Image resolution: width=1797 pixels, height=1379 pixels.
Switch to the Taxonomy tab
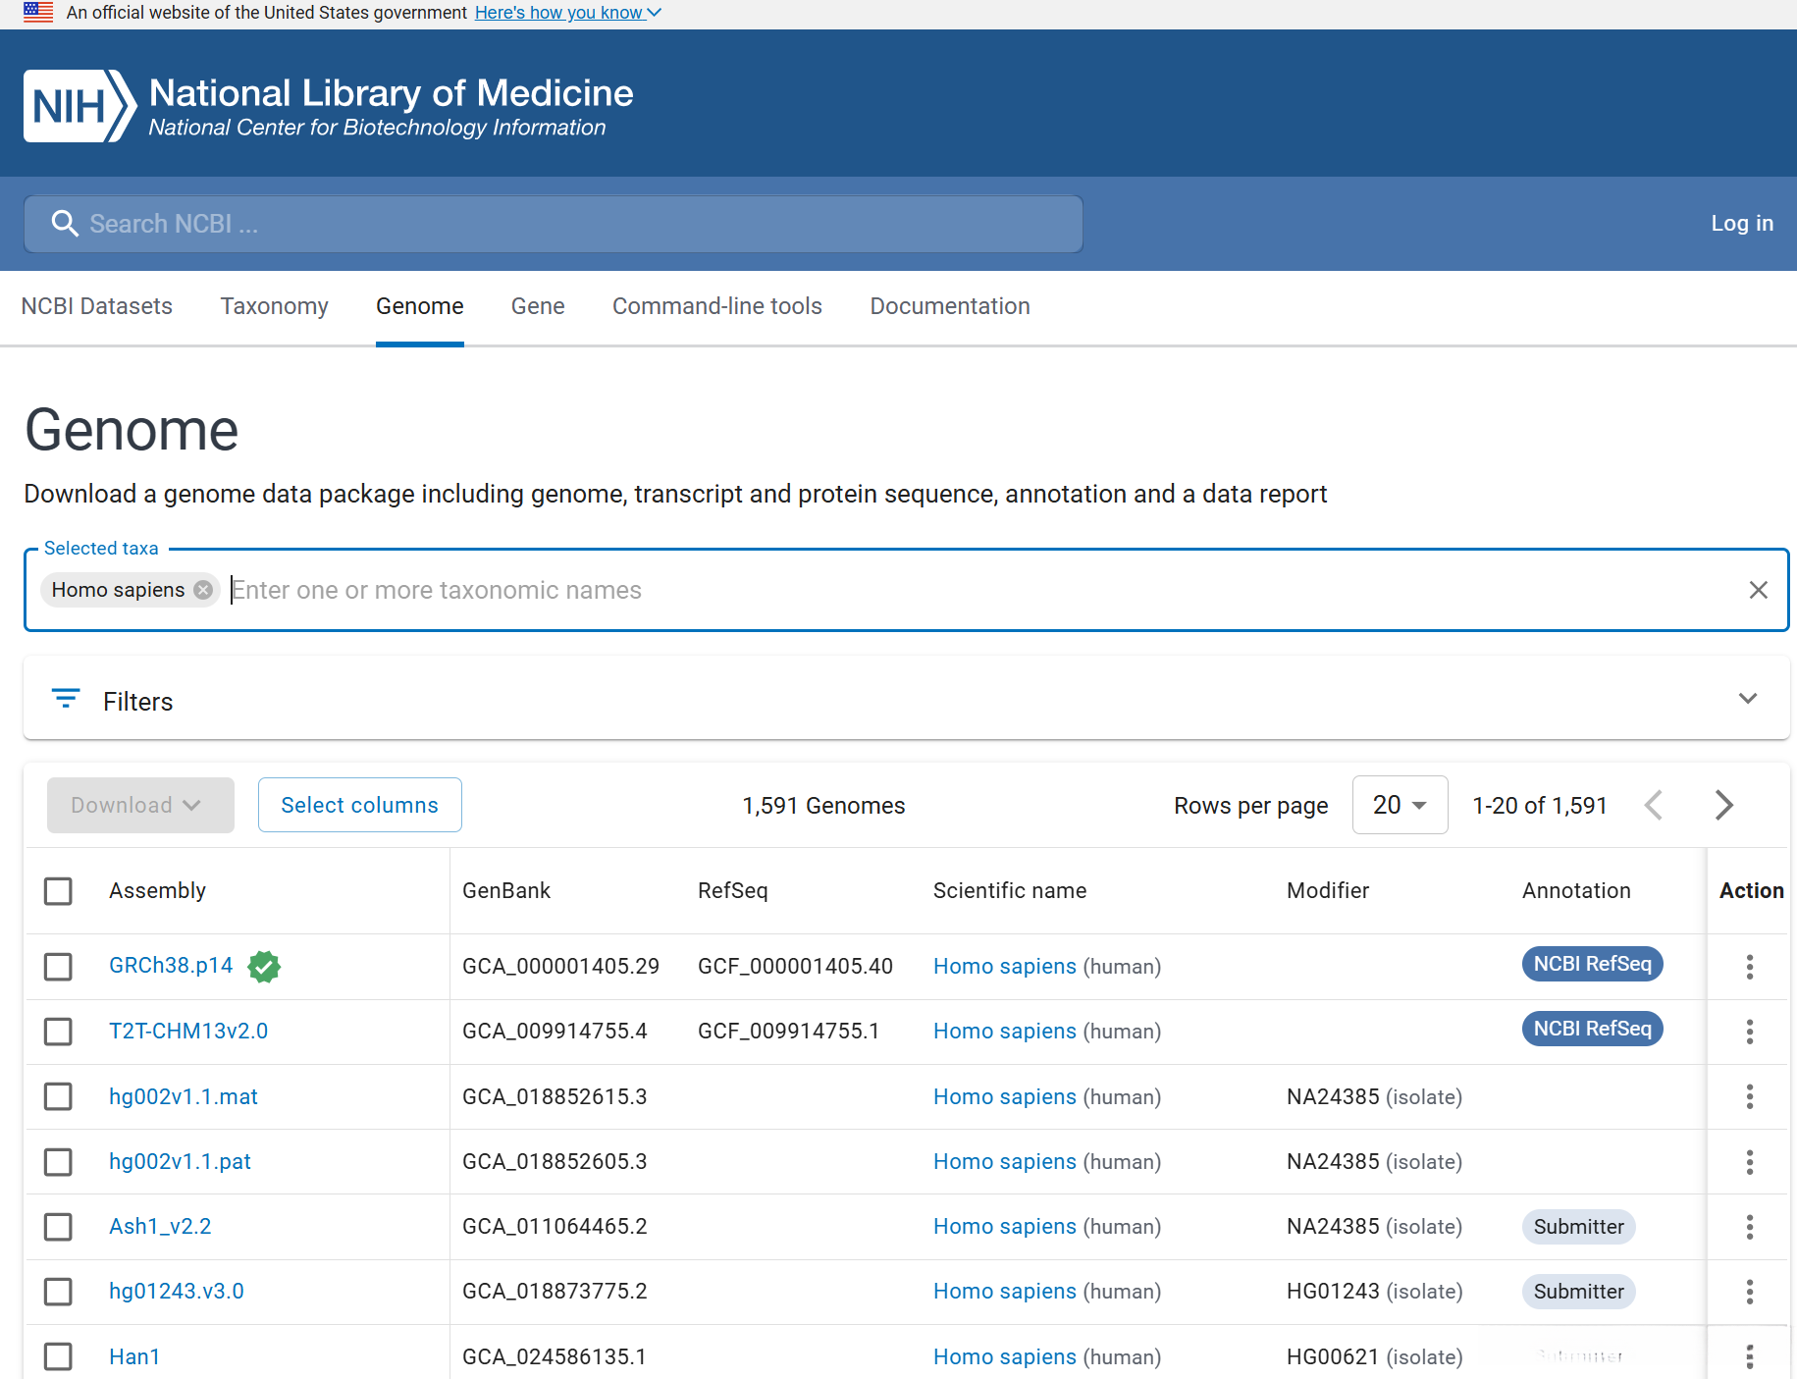click(275, 306)
